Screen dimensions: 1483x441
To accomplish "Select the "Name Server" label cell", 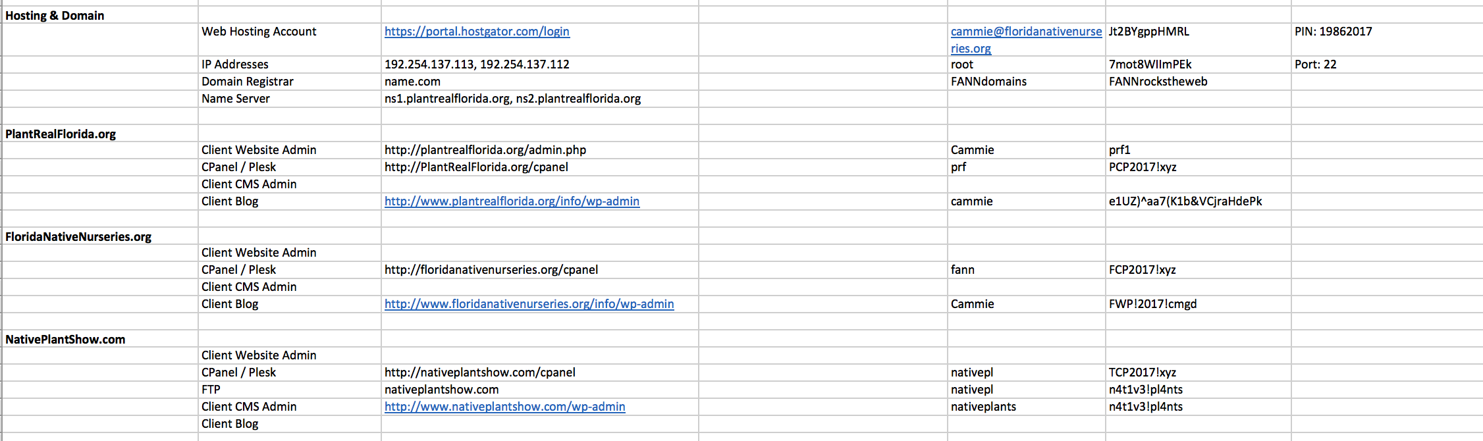I will 236,99.
